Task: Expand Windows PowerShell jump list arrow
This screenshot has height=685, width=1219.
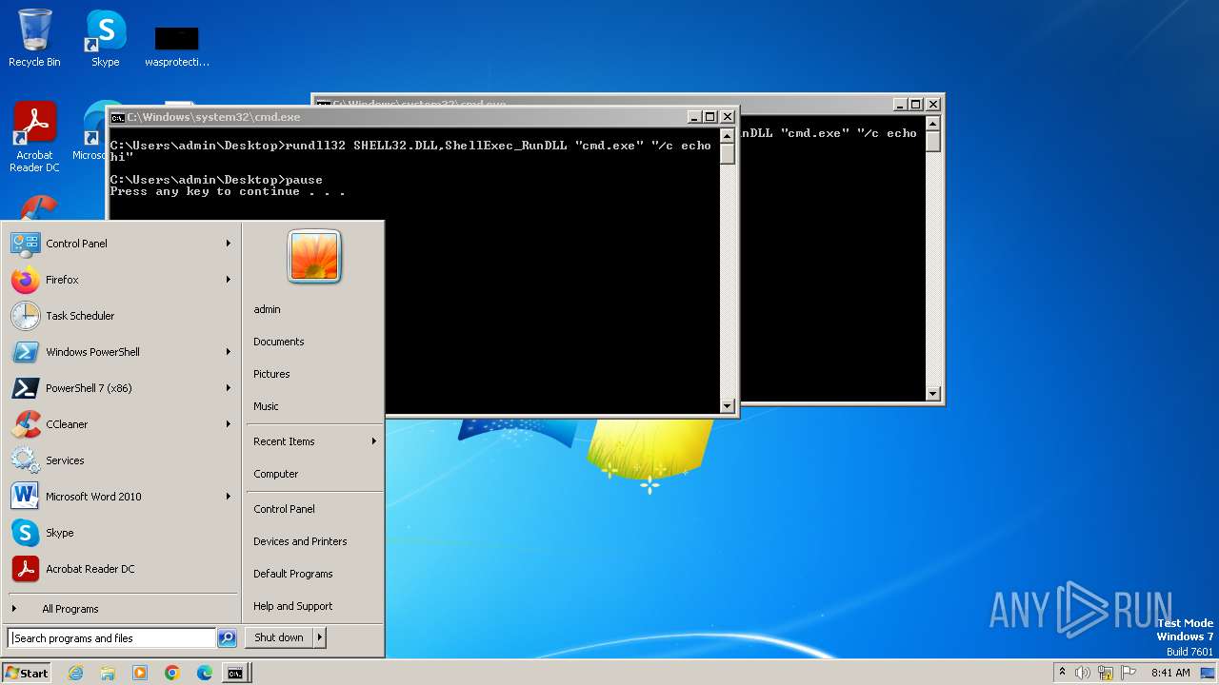Action: (x=229, y=352)
